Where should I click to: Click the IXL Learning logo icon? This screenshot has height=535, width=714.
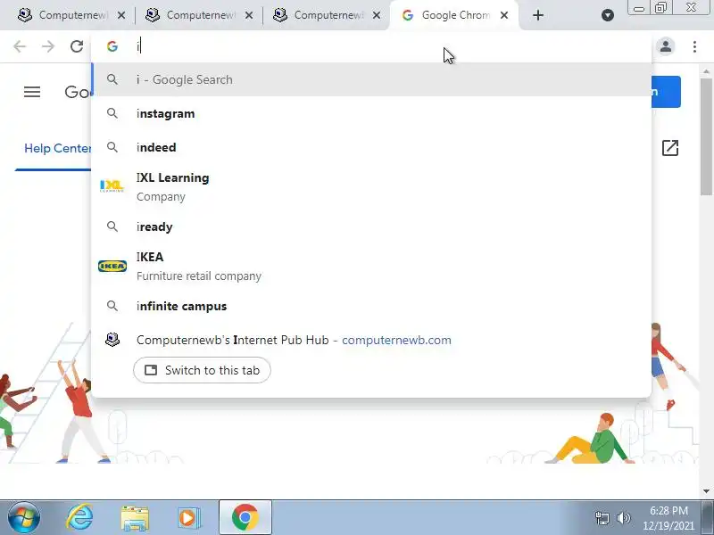(x=112, y=185)
